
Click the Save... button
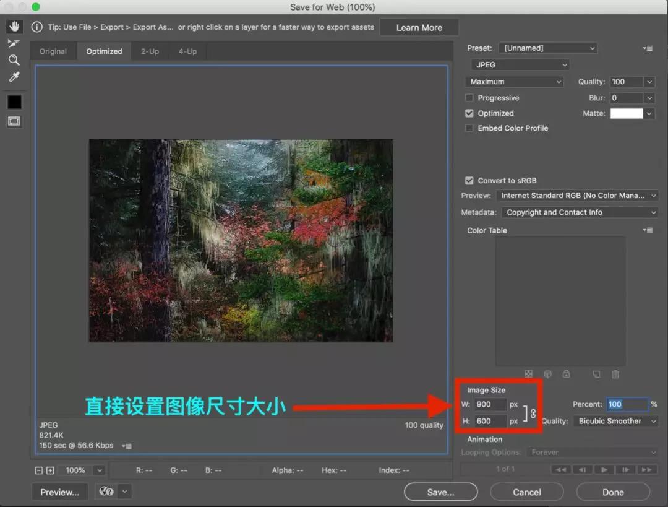(x=440, y=492)
